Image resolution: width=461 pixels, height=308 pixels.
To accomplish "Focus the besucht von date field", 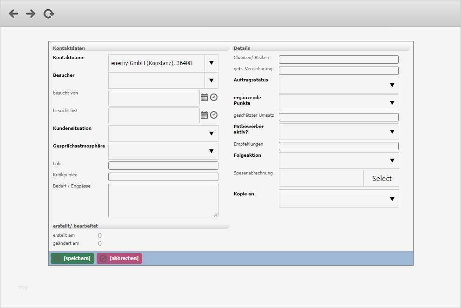I will coord(154,98).
